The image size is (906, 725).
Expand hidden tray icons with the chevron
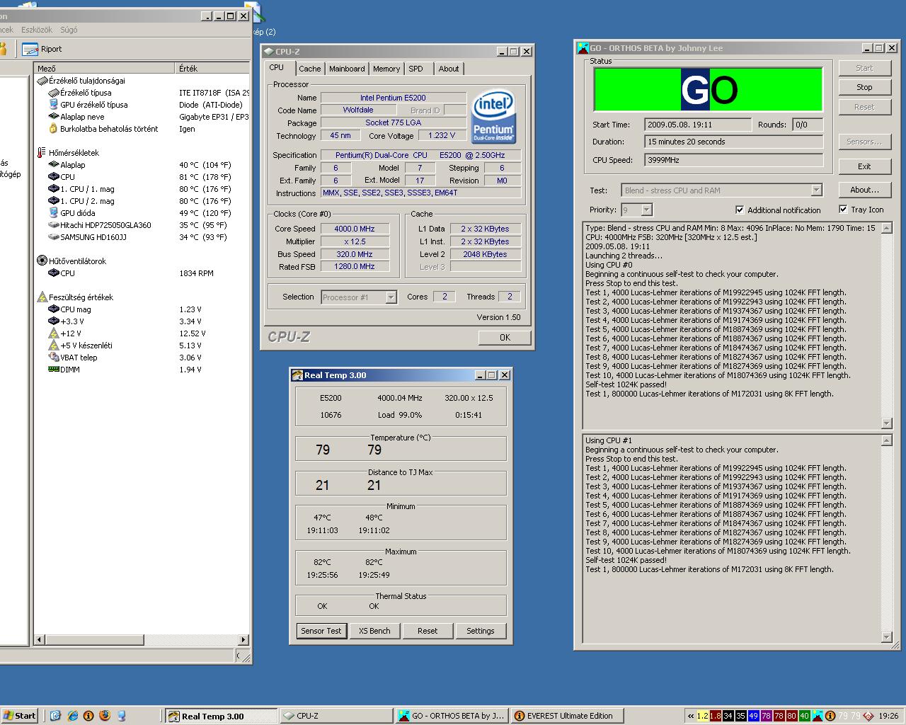tap(690, 716)
